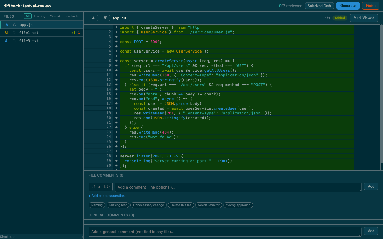Screen dimensions: 383x239
Task: Toggle the viewed circle beside file1.txt
Action: (14, 33)
